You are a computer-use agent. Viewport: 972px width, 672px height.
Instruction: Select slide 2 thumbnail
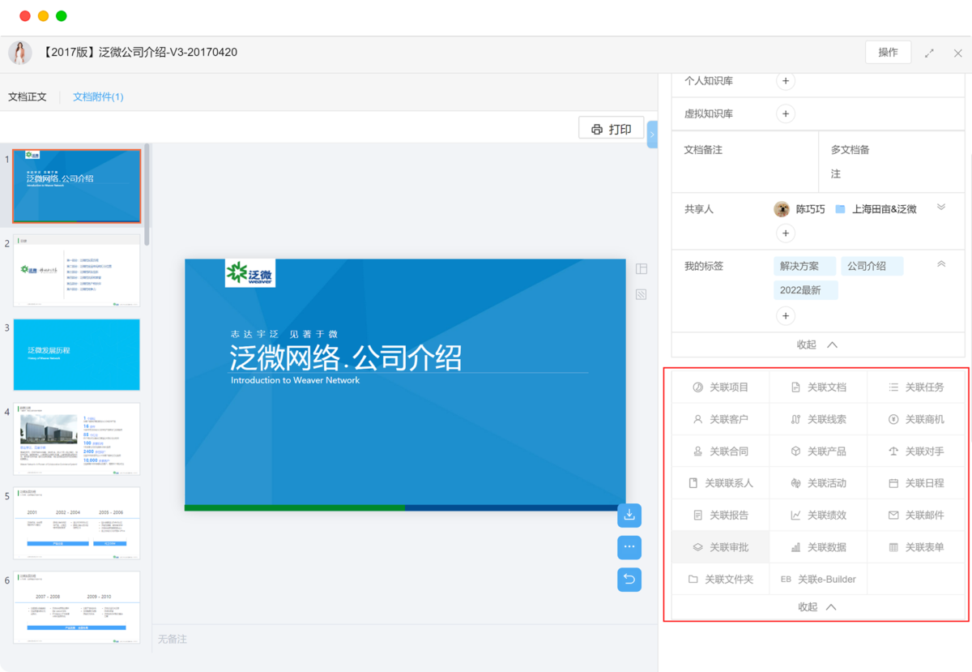click(77, 271)
